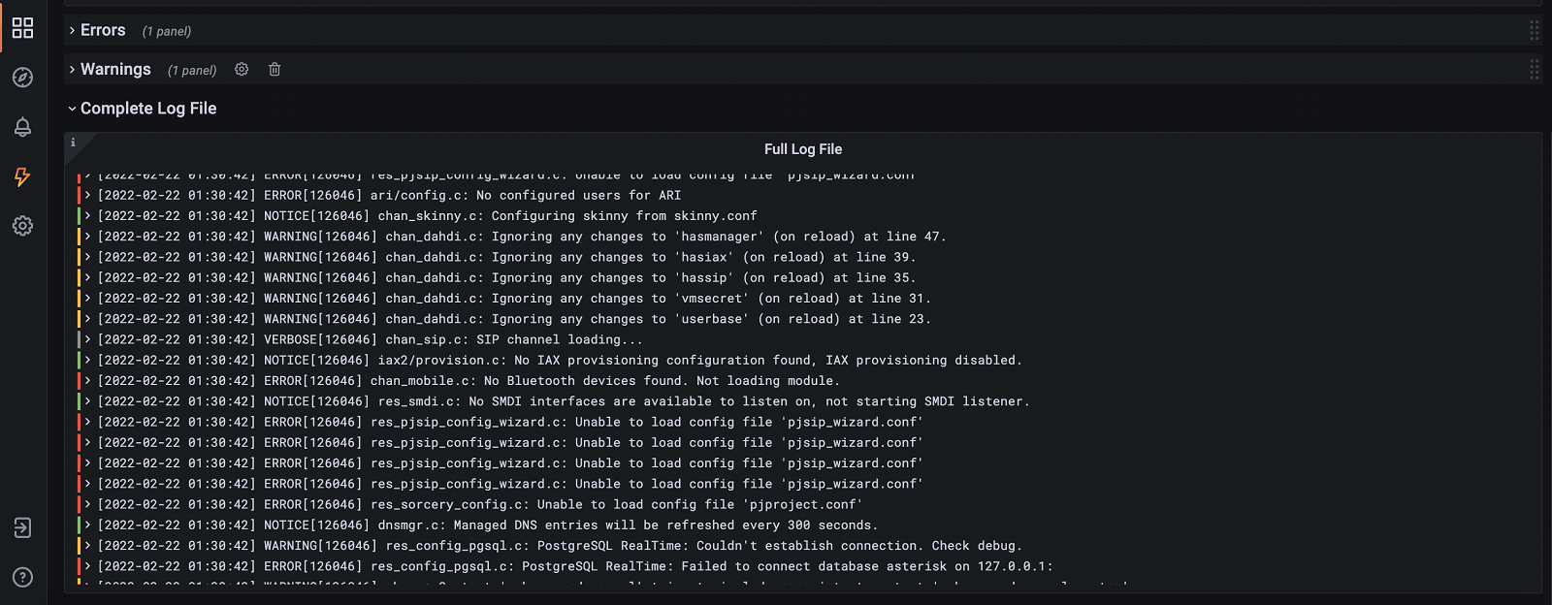The image size is (1552, 605).
Task: Expand the 'No configured users for ARI' log line
Action: [x=87, y=196]
